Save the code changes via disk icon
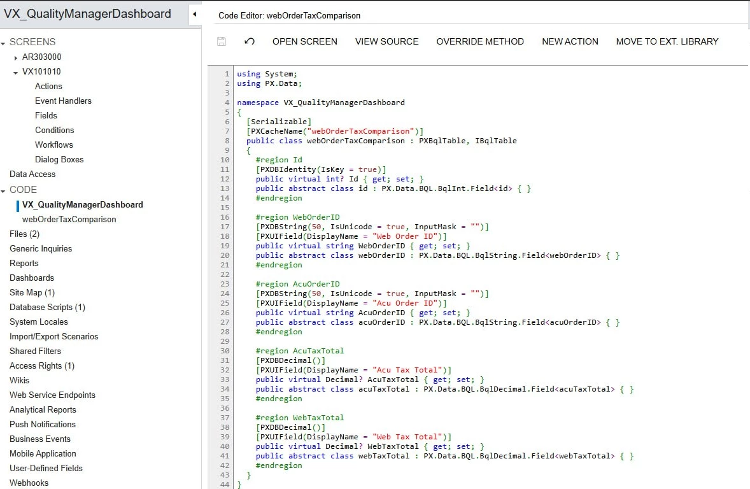Screen dimensions: 750x489 pos(221,41)
